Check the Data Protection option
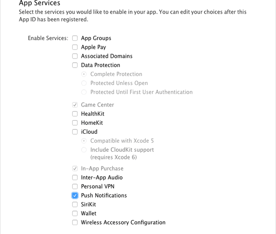276x234 pixels. click(75, 65)
